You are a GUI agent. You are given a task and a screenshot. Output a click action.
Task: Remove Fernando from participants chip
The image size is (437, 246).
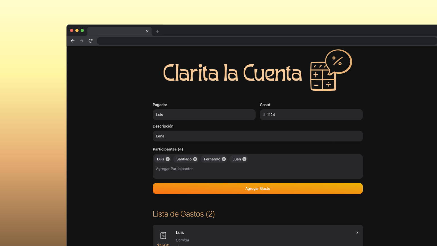pos(224,159)
